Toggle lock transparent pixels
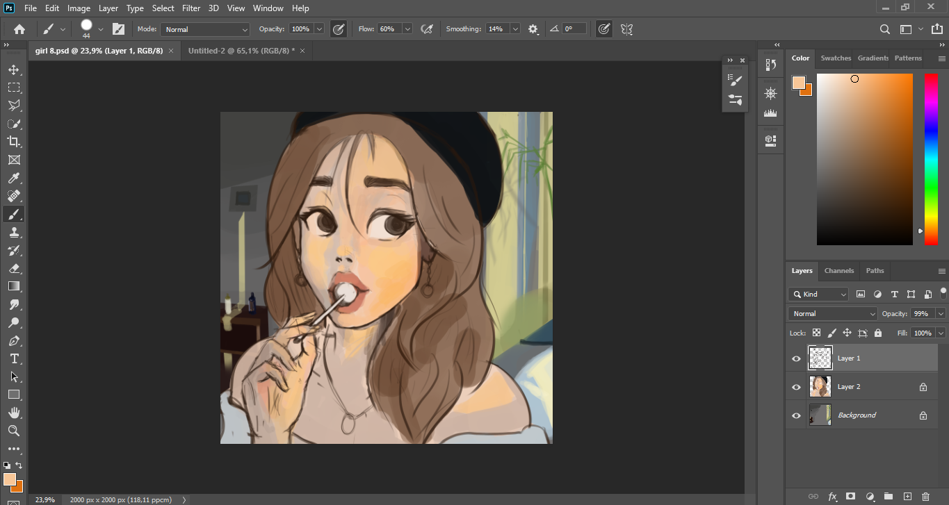949x505 pixels. coord(816,333)
